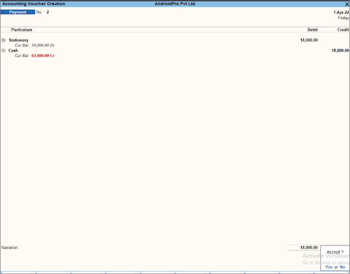
Task: Click the Particulars column header
Action: click(x=22, y=30)
